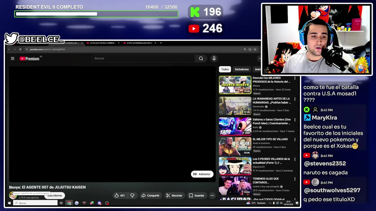Open the Windows Start menu
The image size is (376, 211).
[9, 203]
